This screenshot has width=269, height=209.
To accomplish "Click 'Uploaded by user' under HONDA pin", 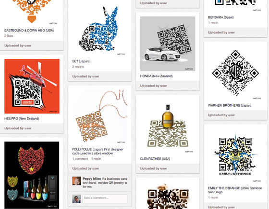I will 154,86.
